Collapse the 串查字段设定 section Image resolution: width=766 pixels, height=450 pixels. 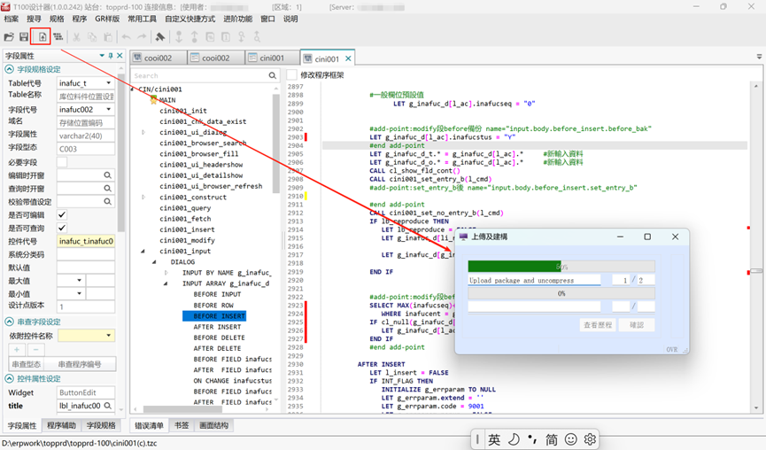coord(9,322)
